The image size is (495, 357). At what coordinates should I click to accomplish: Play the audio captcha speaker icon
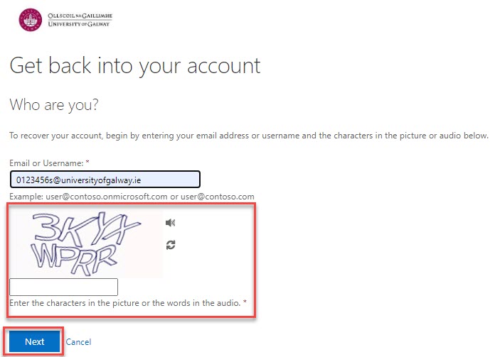pos(170,223)
